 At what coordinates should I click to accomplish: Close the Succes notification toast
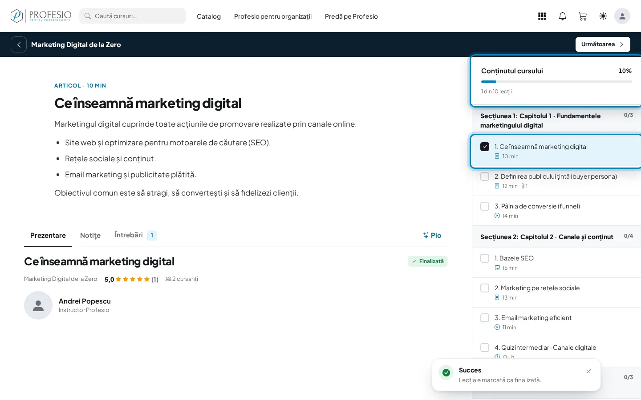(x=588, y=372)
